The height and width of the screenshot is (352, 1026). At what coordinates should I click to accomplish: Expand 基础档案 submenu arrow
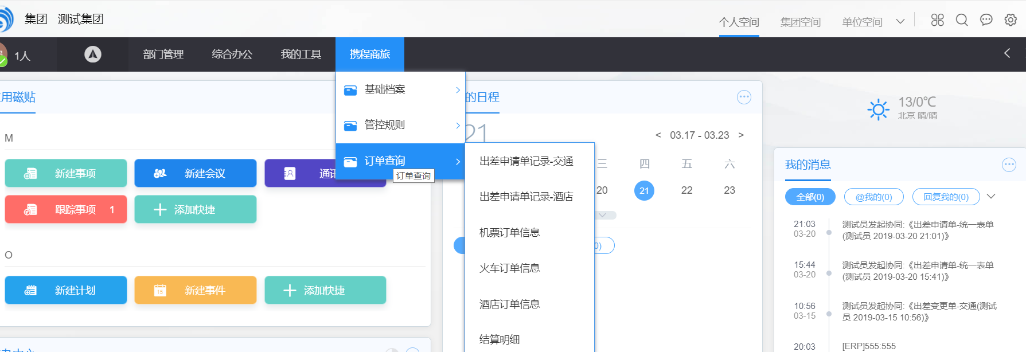coord(458,90)
